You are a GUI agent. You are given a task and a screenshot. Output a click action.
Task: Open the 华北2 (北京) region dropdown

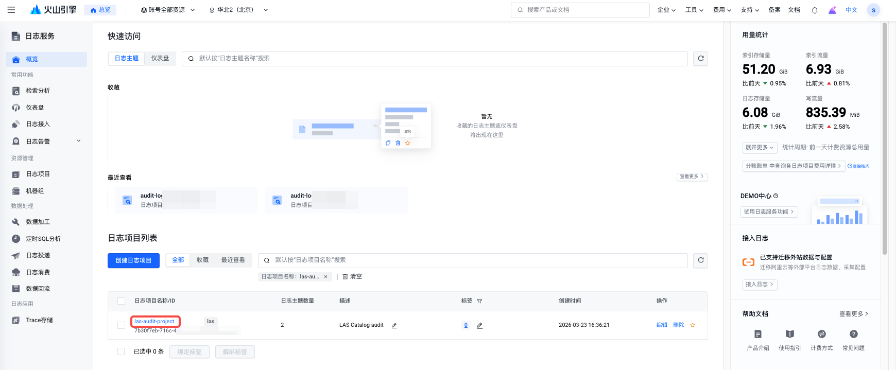pyautogui.click(x=238, y=10)
